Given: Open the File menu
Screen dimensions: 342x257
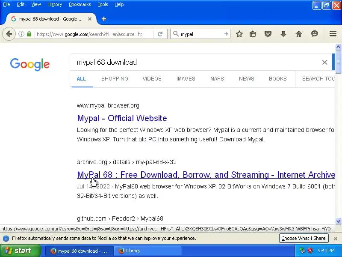Looking at the screenshot, I should coord(6,4).
